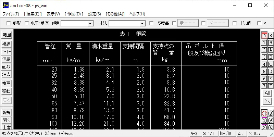Click the ●--- line endpoint button
Viewport: 274px width, 137px height.
188,23
